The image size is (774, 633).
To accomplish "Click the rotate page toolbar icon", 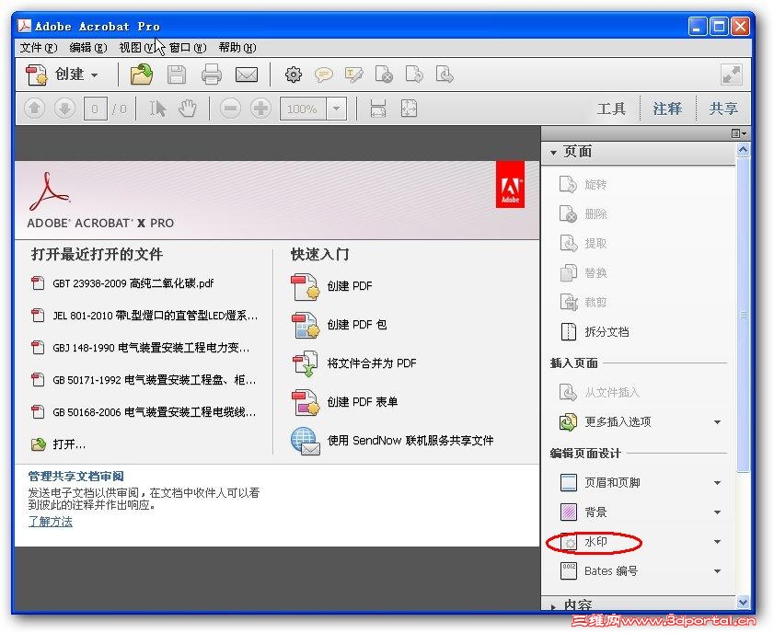I will [x=414, y=75].
